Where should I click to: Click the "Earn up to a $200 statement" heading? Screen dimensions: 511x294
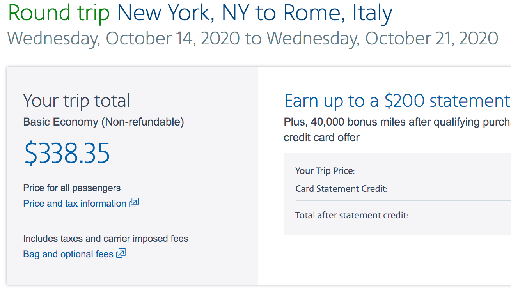click(397, 101)
